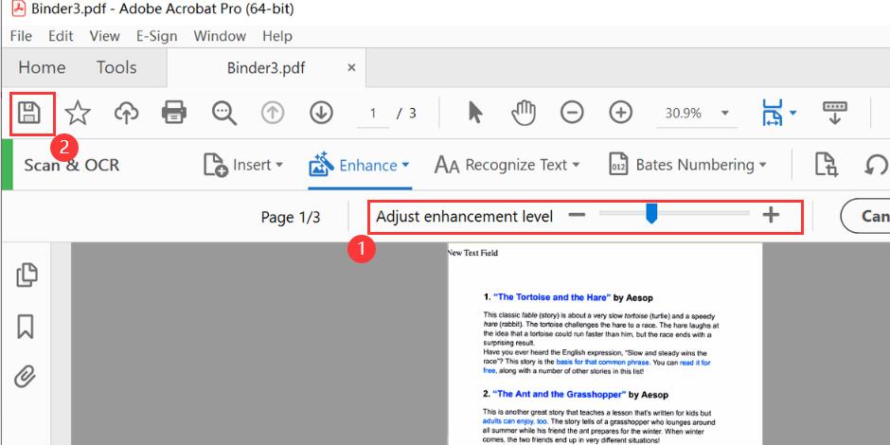The height and width of the screenshot is (445, 890).
Task: Go to previous page arrow
Action: (x=273, y=113)
